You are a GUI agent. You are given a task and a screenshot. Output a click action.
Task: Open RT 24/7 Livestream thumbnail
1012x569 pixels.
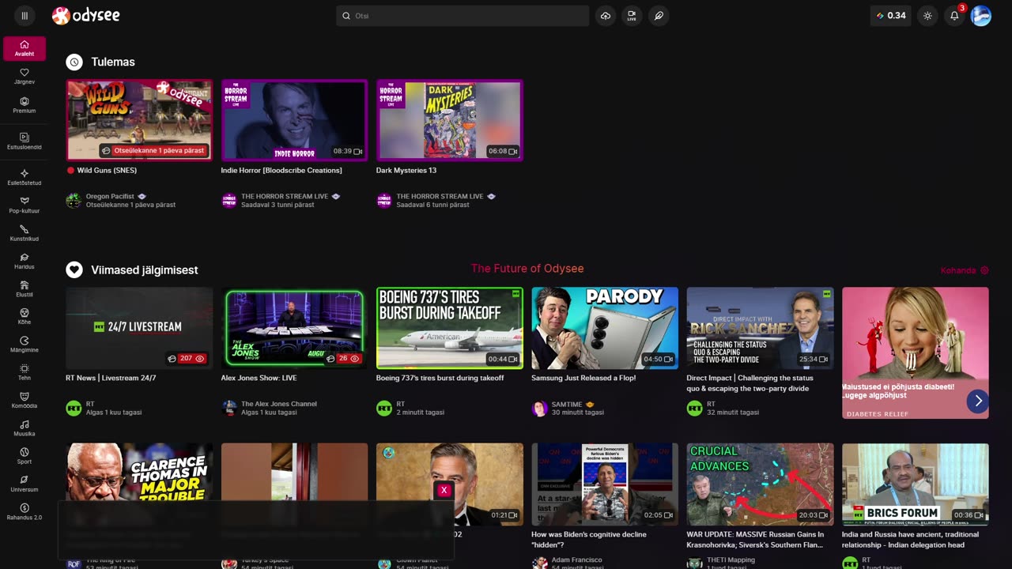click(x=139, y=328)
